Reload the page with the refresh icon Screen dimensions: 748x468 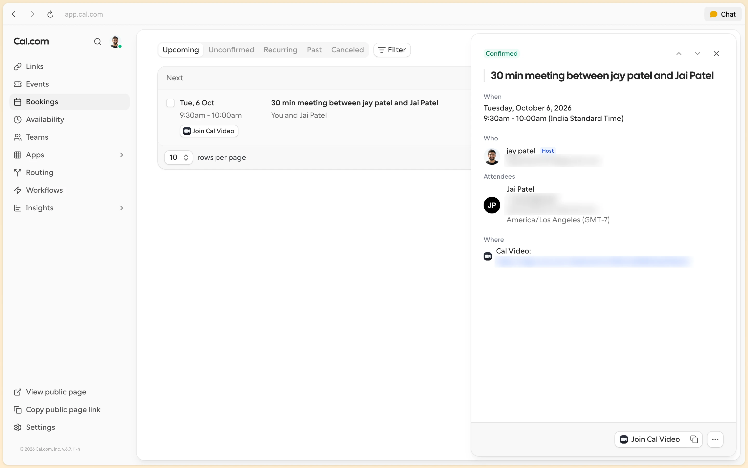[x=50, y=14]
